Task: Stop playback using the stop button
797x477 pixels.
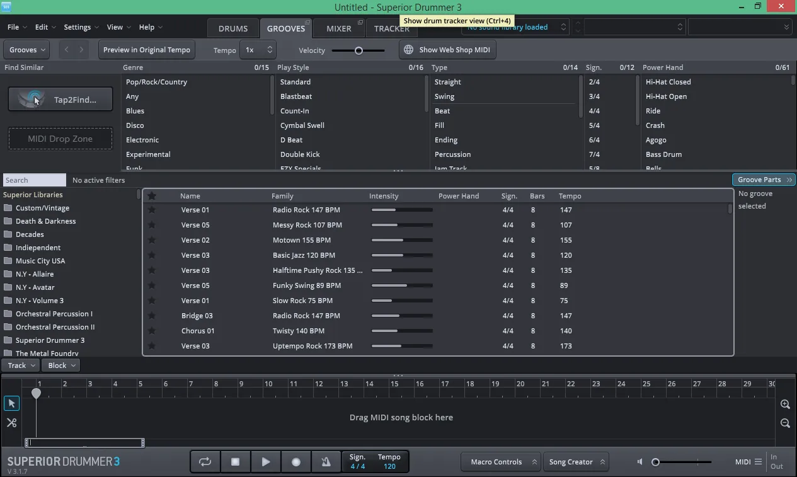Action: [236, 462]
